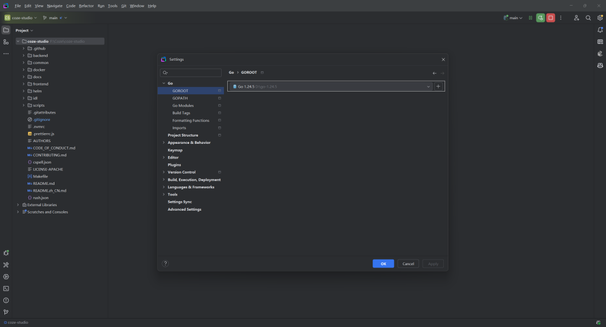
Task: Open the Git menu
Action: coord(123,6)
